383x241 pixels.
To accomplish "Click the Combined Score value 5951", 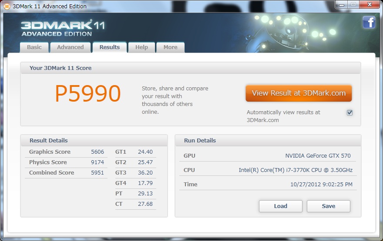I will click(x=97, y=173).
